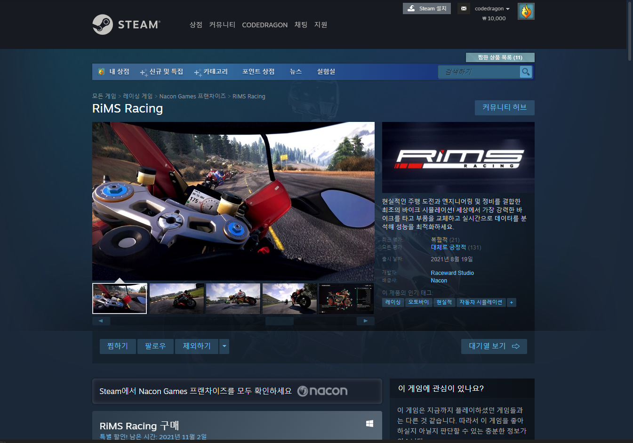Open the 신규 및 특집 tab
The width and height of the screenshot is (633, 443).
(161, 72)
